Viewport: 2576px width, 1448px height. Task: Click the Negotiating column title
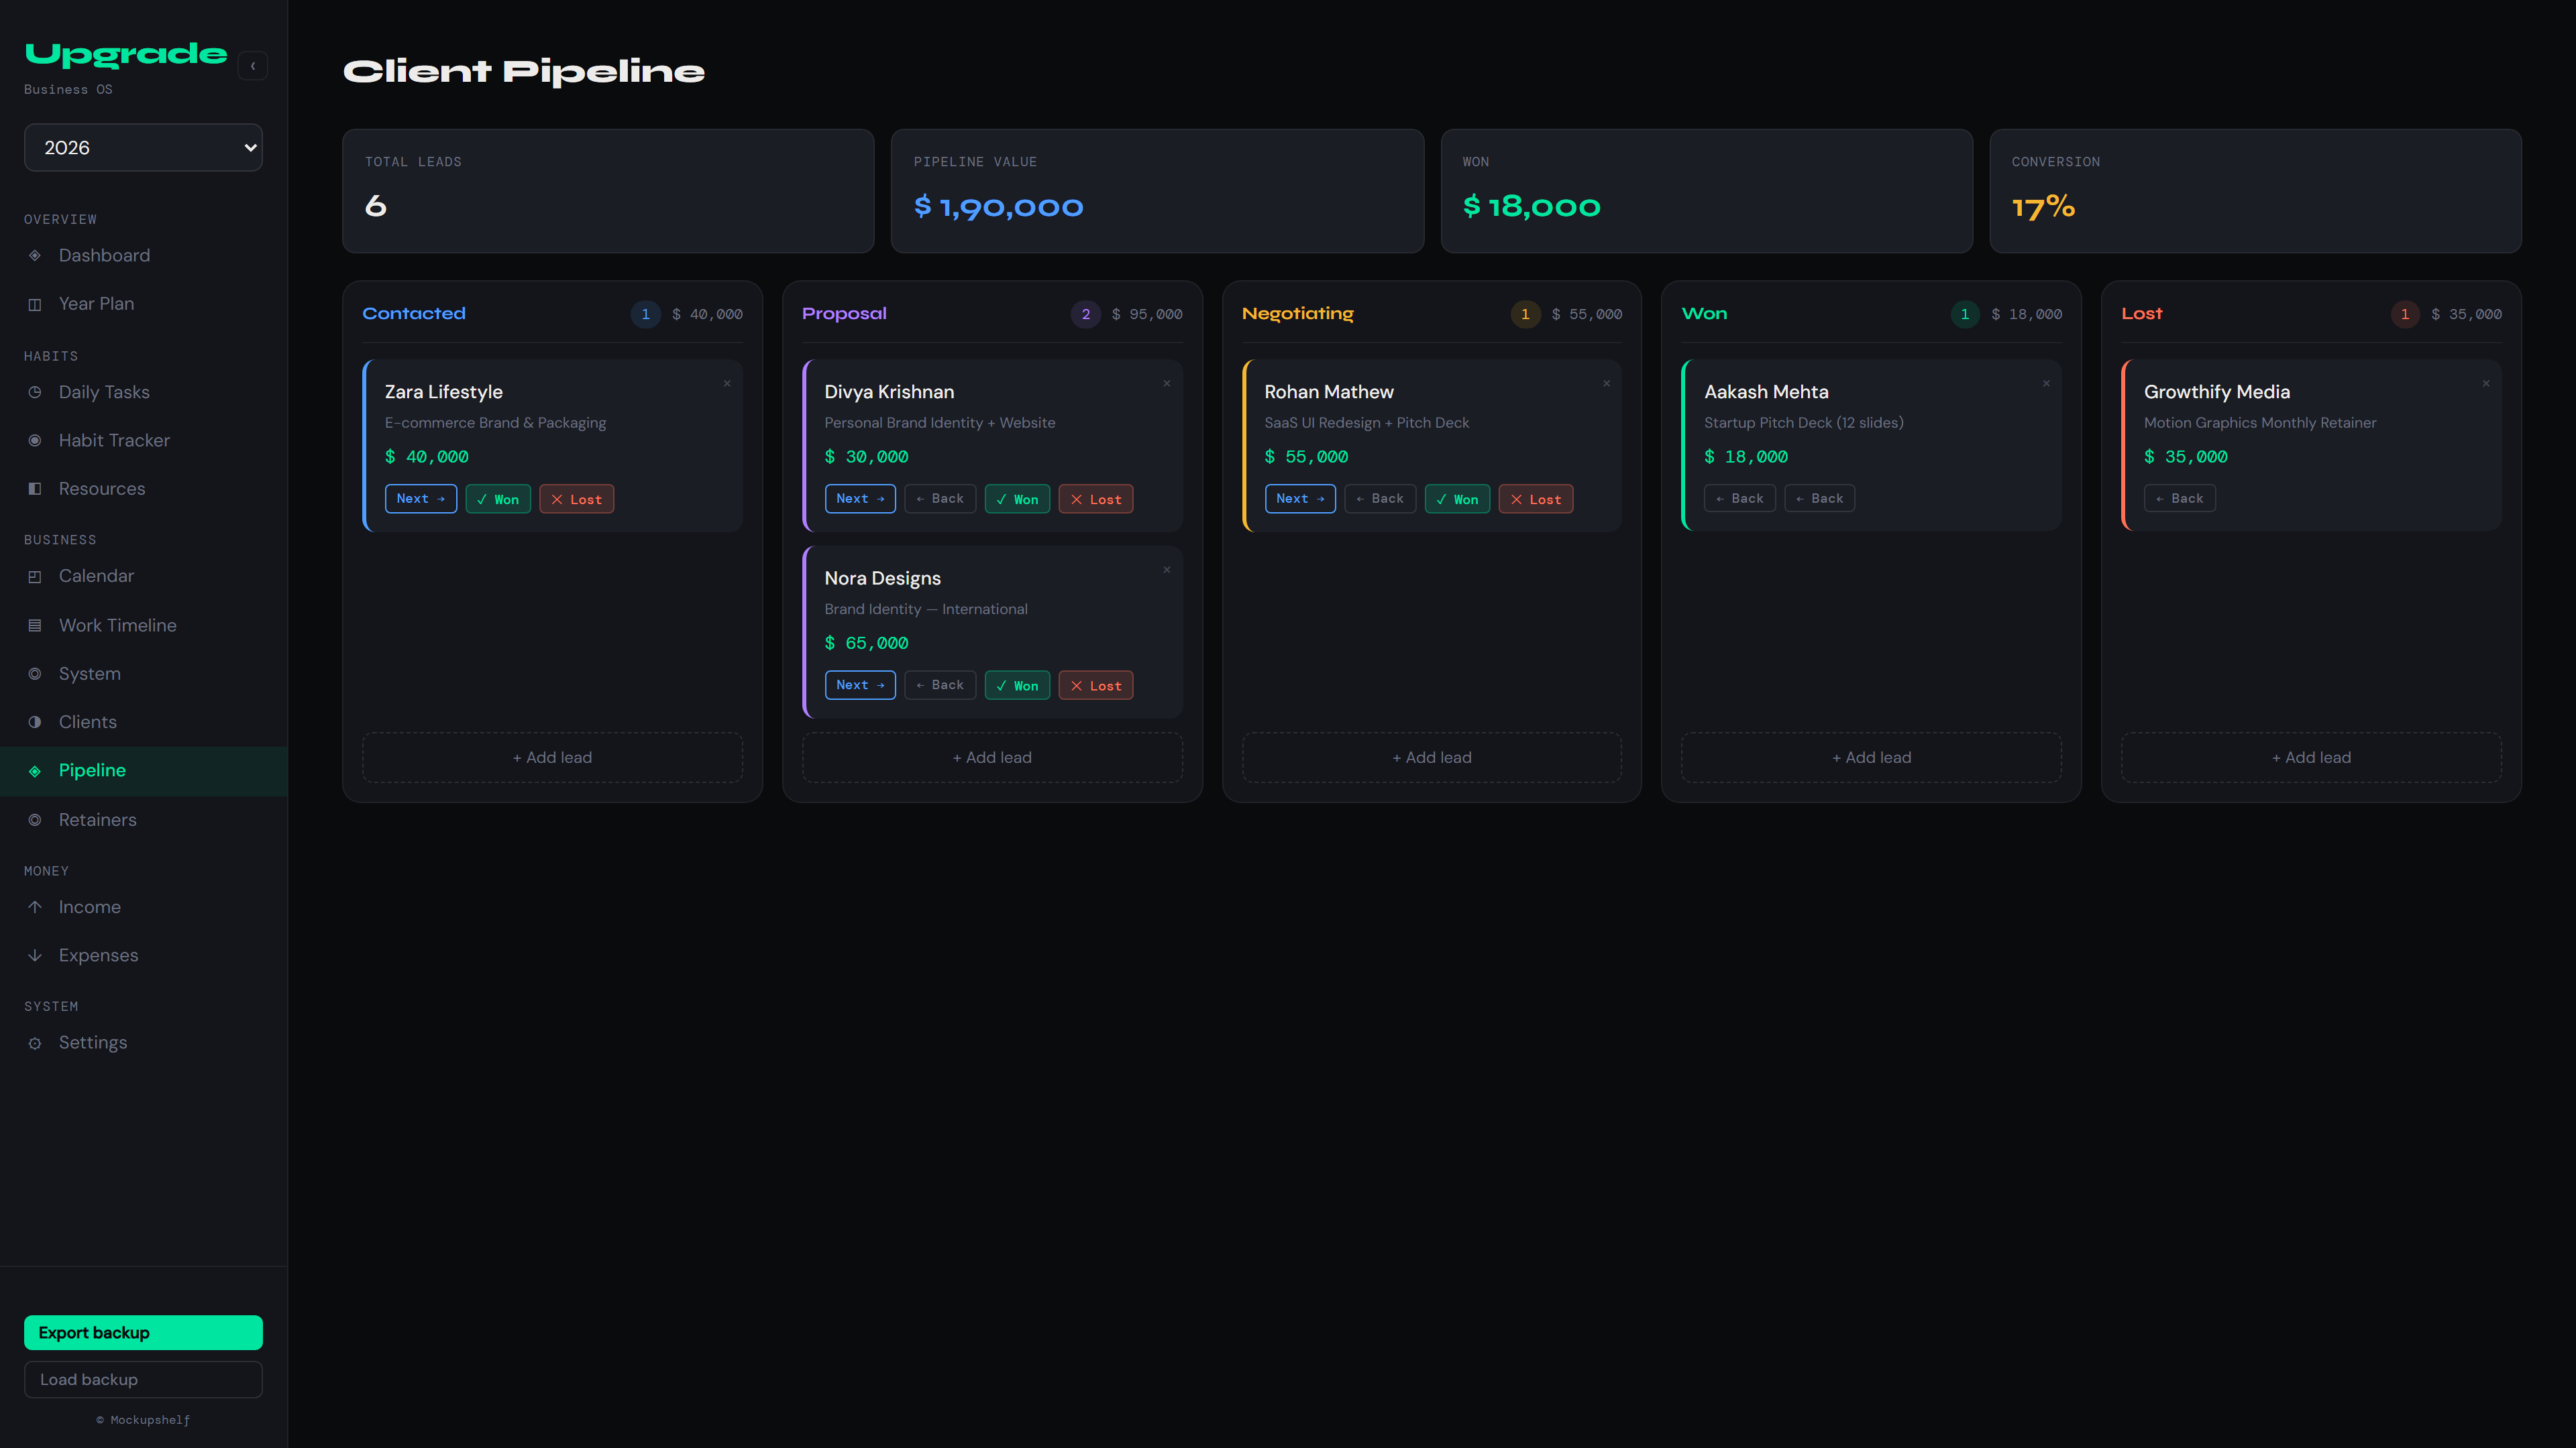pos(1297,314)
